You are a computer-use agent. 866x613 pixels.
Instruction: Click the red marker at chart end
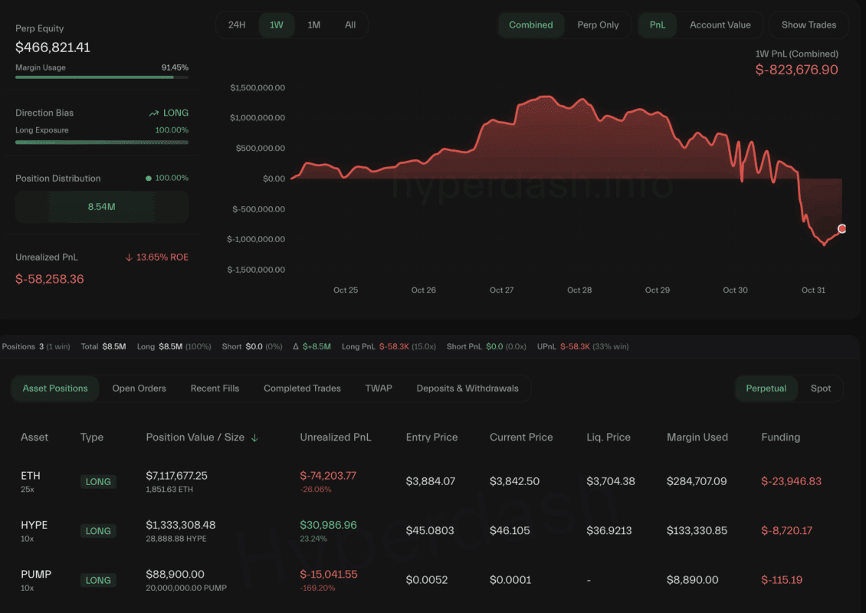coord(842,228)
